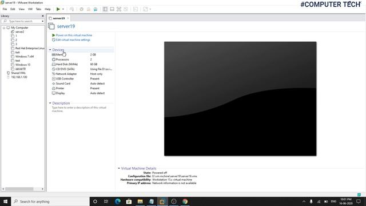Open Google Chrome from the taskbar
The width and height of the screenshot is (366, 206).
click(185, 201)
